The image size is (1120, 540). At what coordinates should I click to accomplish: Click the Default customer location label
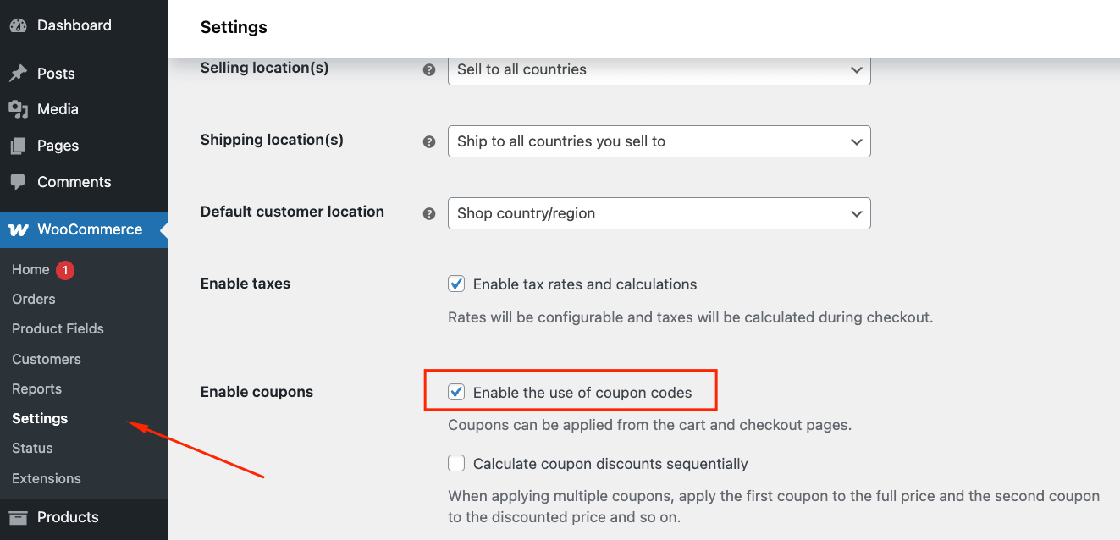tap(292, 212)
